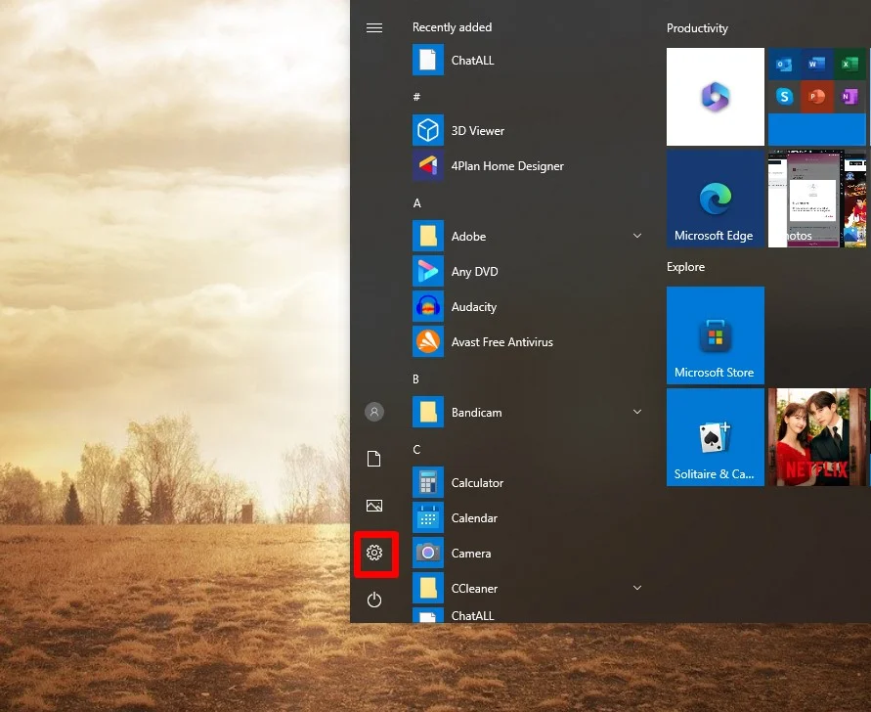The width and height of the screenshot is (871, 712).
Task: Launch Skype from its tile
Action: pyautogui.click(x=785, y=97)
